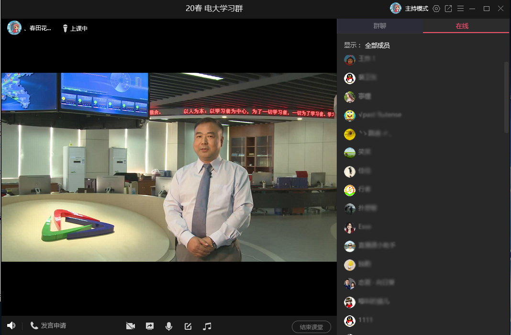Mute the speaker volume icon
The height and width of the screenshot is (335, 511).
click(11, 325)
